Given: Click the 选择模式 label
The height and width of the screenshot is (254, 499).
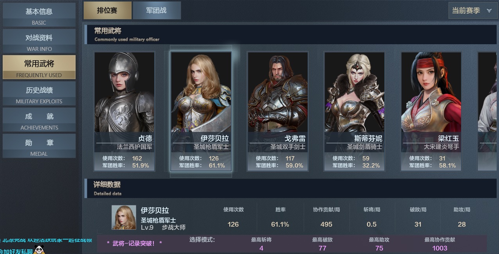Looking at the screenshot, I should coord(202,240).
